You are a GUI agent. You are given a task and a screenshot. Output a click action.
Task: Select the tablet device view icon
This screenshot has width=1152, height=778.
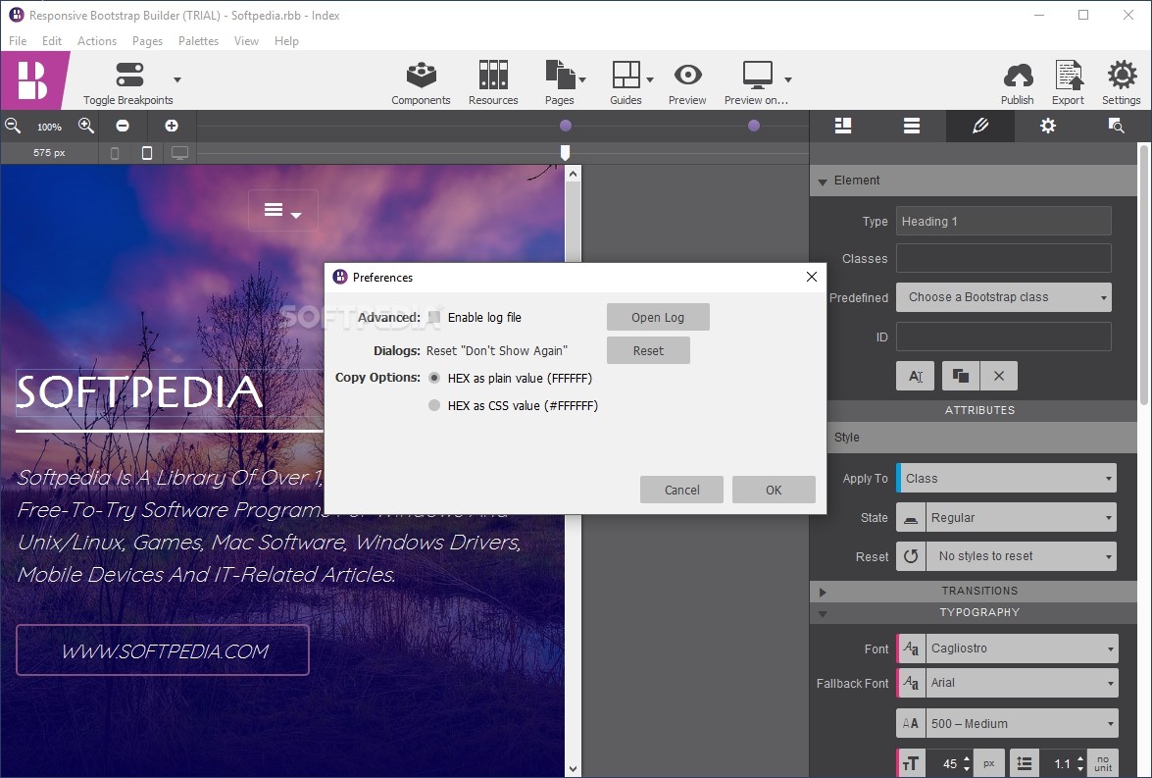[147, 153]
